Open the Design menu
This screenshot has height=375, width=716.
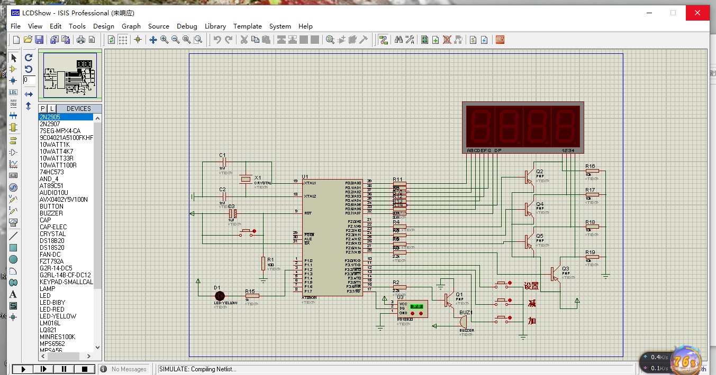pyautogui.click(x=104, y=26)
